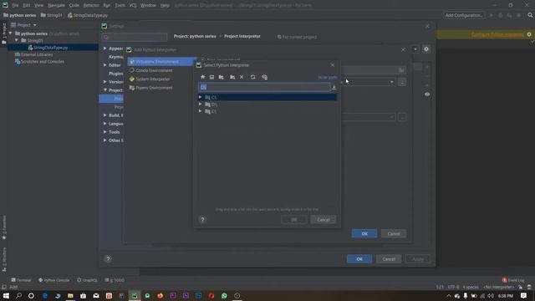Select Conda Environment option

pos(154,70)
